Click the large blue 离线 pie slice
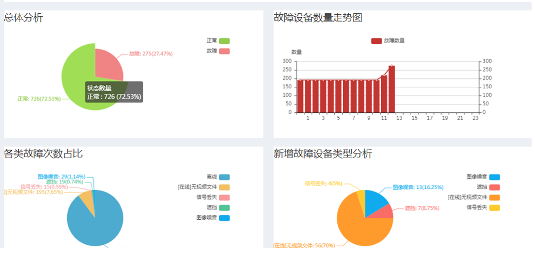Screen dimensions: 535x257 coord(98,221)
